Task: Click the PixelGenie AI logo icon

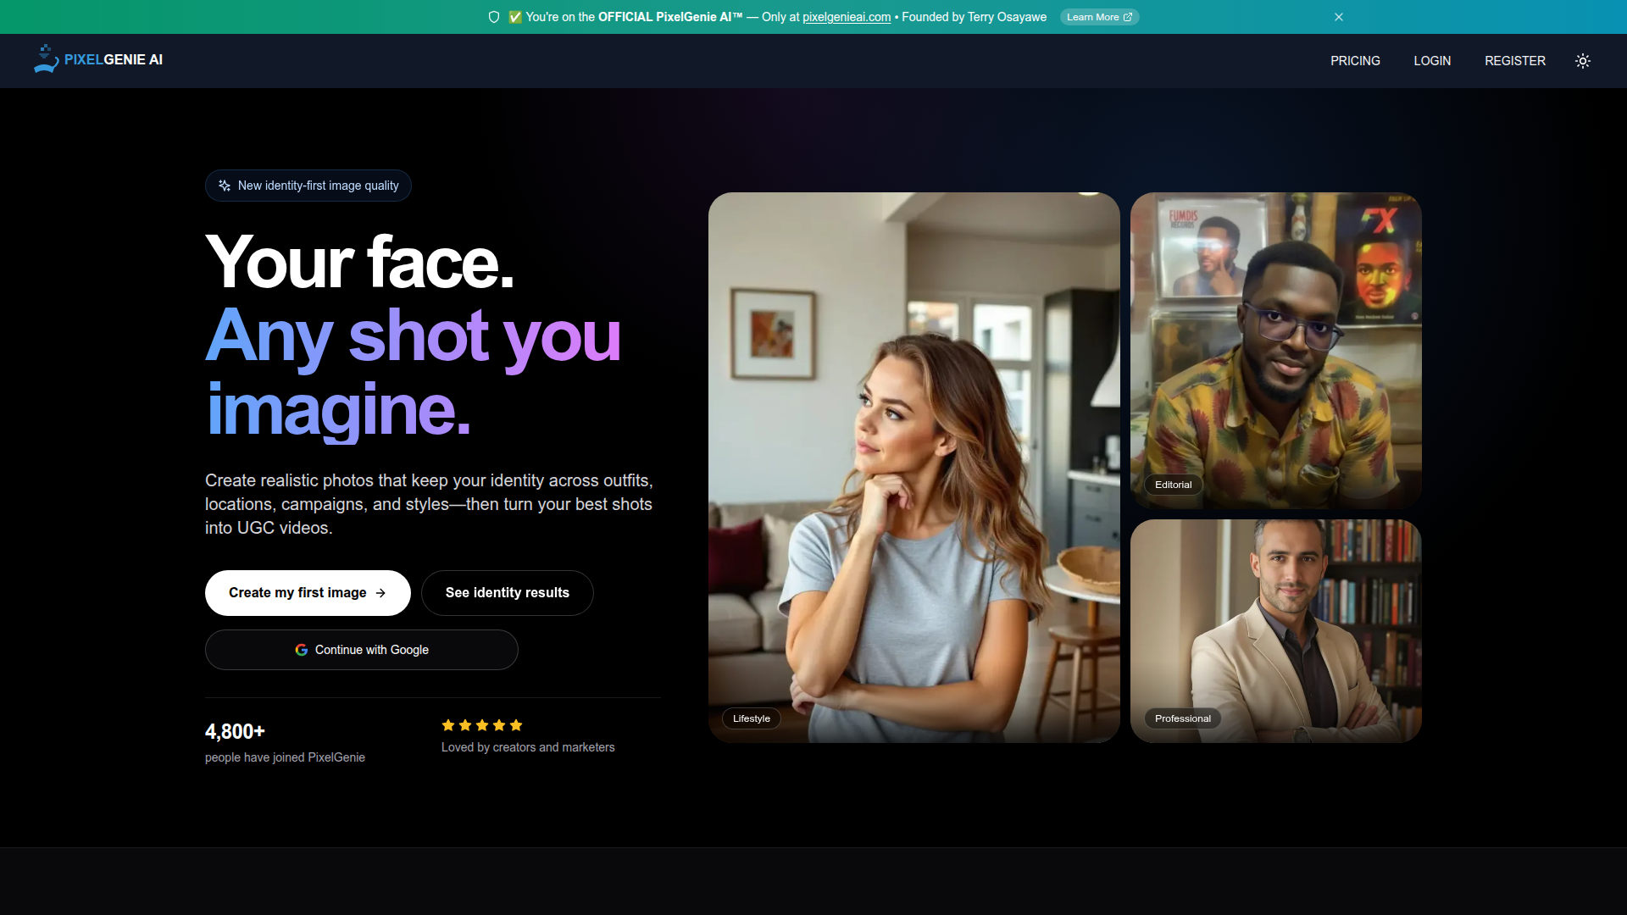Action: (46, 59)
